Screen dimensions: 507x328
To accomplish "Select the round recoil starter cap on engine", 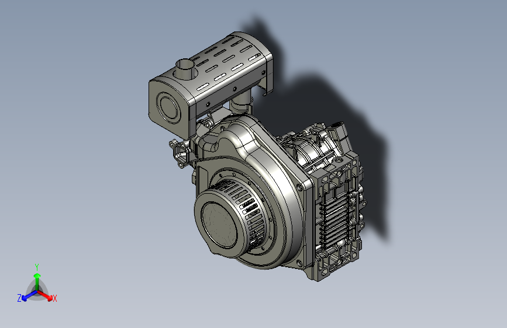I will [220, 224].
